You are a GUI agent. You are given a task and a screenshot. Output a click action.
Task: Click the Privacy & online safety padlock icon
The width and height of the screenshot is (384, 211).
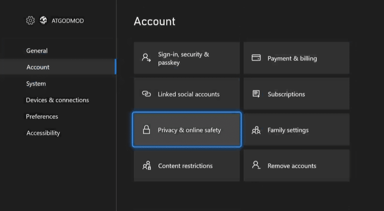[147, 130]
